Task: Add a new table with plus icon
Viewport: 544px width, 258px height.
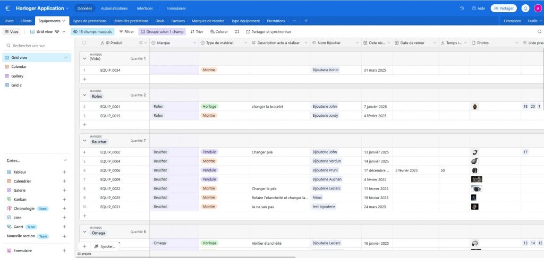Action: pos(305,21)
